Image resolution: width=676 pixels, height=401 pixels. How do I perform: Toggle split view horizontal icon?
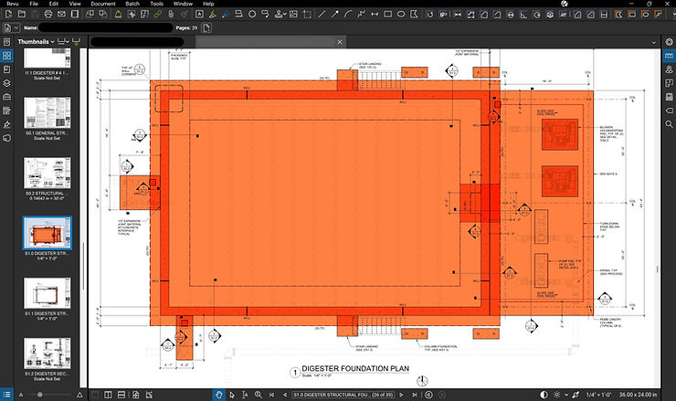121,395
